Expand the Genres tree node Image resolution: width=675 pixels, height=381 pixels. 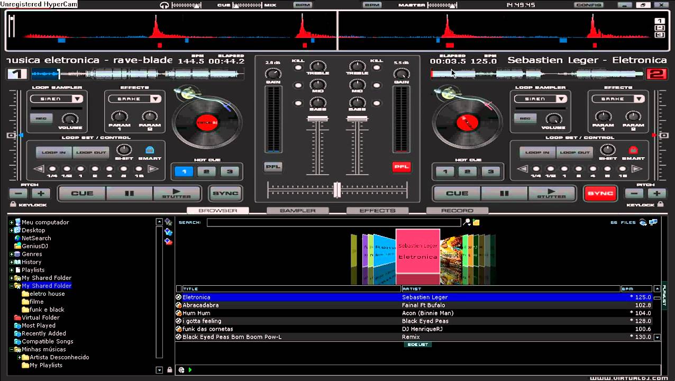pyautogui.click(x=12, y=254)
